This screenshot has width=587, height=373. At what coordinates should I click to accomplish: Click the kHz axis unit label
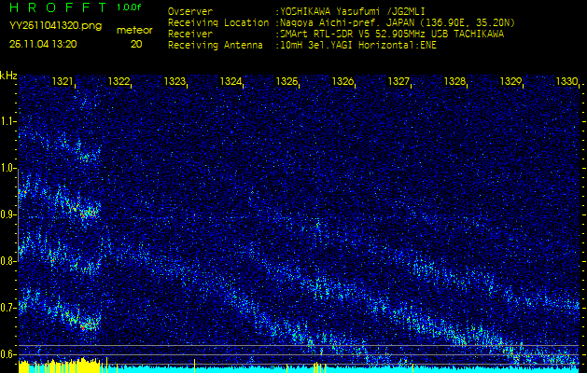(x=8, y=75)
